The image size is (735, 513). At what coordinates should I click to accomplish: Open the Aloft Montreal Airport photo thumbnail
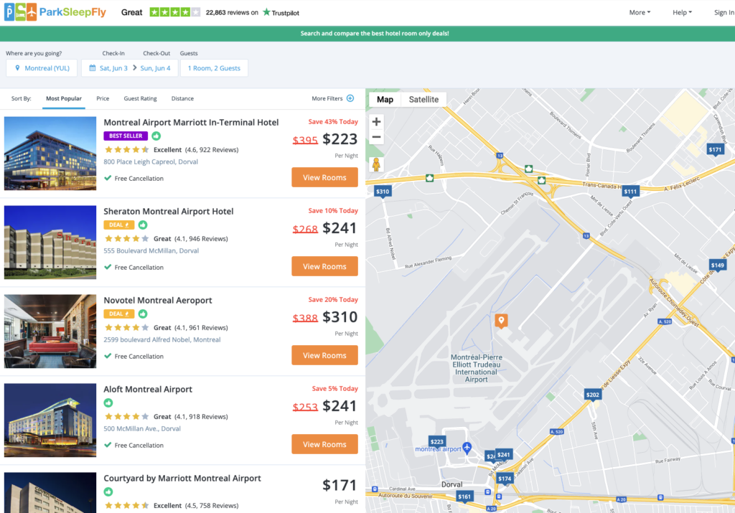(50, 420)
